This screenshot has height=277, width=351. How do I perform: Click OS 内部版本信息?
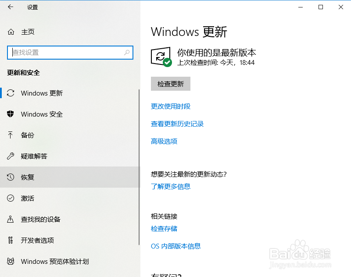coord(175,246)
